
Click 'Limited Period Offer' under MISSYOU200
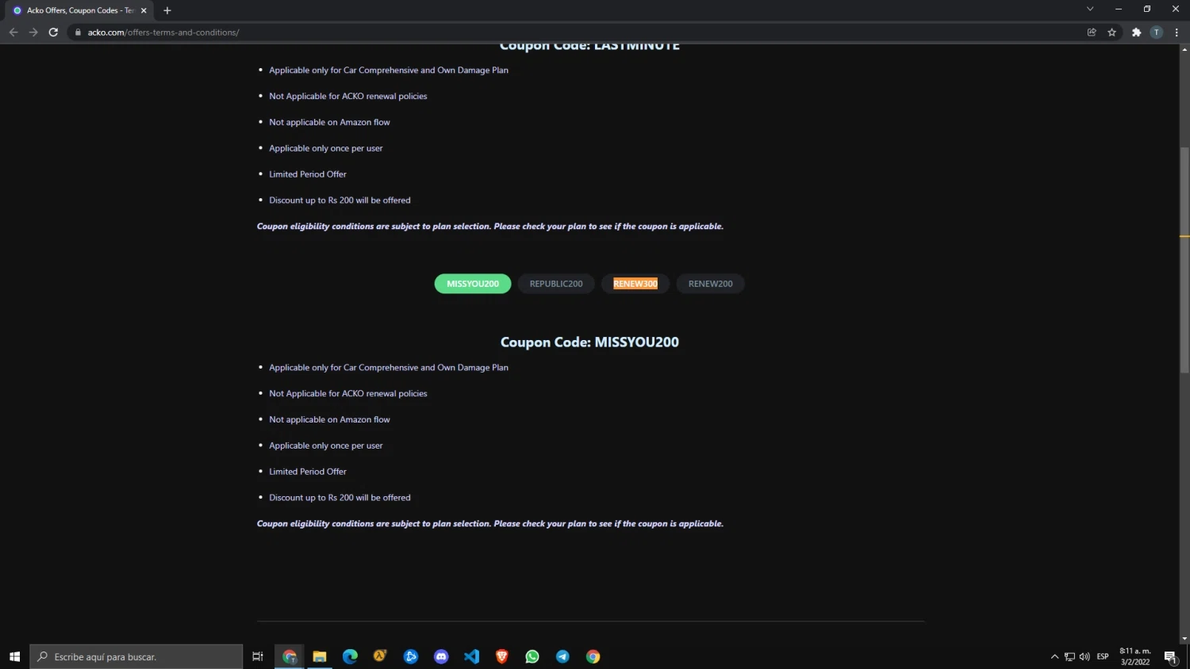coord(308,472)
